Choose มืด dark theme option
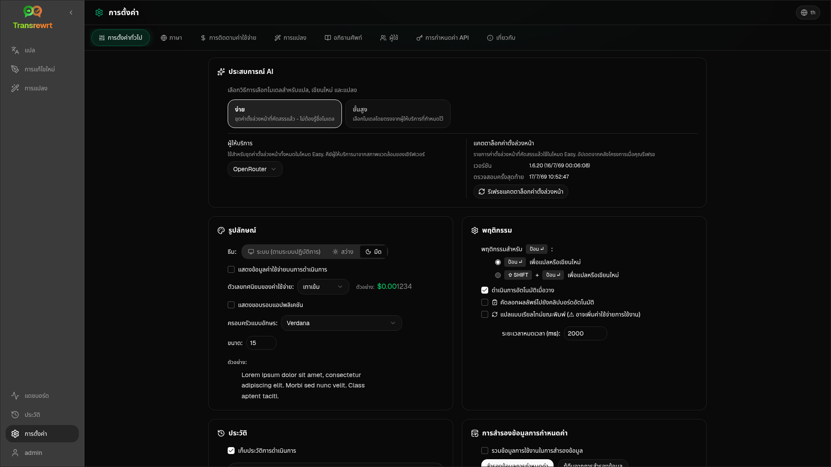This screenshot has width=831, height=467. 374,252
